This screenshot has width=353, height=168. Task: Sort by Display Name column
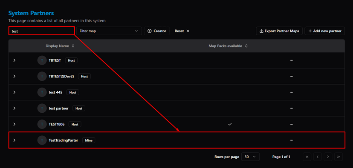point(60,46)
